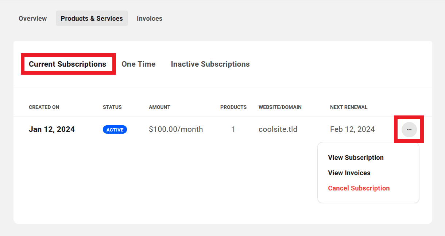The width and height of the screenshot is (445, 236).
Task: Click the $100.00/month amount value
Action: pos(176,129)
